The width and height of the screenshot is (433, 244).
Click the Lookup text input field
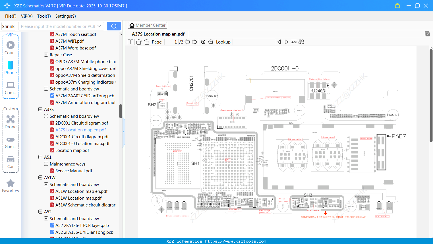point(254,42)
